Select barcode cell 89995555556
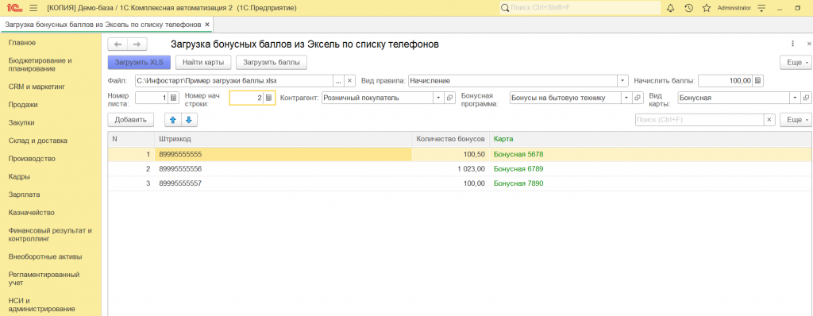 coord(283,168)
